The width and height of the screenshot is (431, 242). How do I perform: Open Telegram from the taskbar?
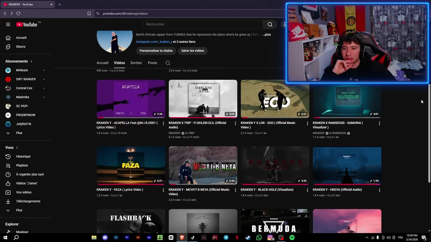click(226, 237)
